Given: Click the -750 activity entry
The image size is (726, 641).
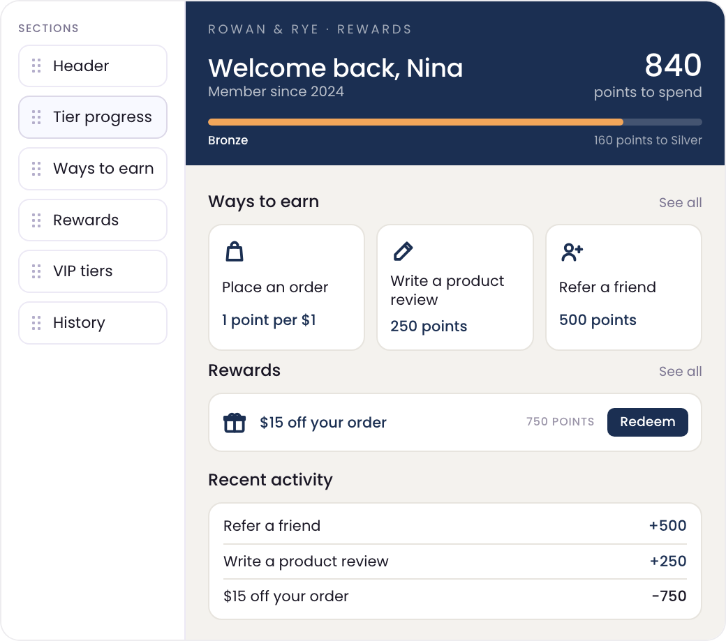Looking at the screenshot, I should (669, 596).
